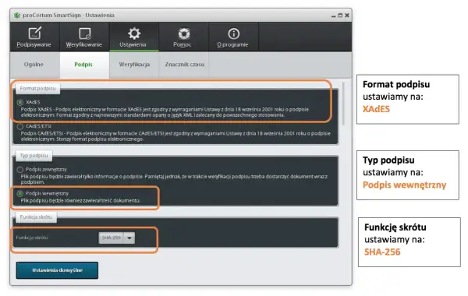Choose Podpis wewnętrzny signature type
Screen dimensions: 468x296
20,193
